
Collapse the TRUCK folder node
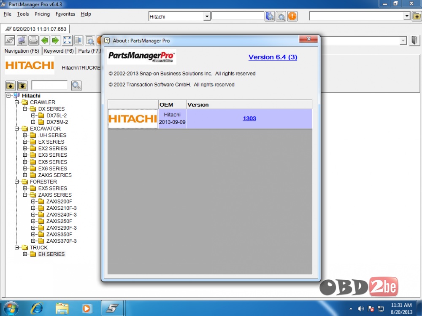(17, 247)
